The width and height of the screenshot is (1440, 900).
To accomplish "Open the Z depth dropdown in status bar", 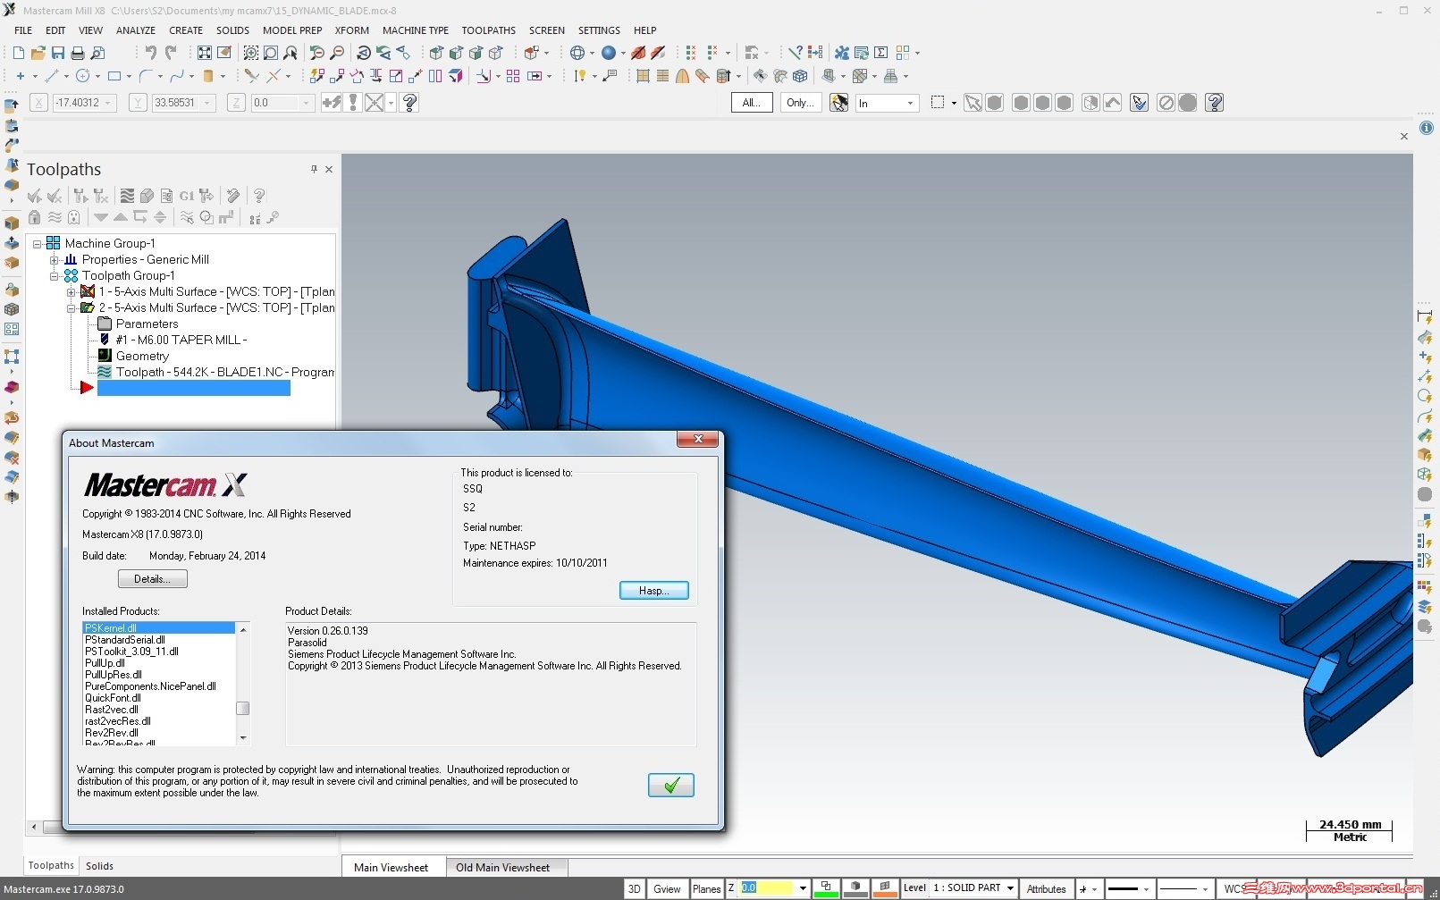I will point(803,888).
